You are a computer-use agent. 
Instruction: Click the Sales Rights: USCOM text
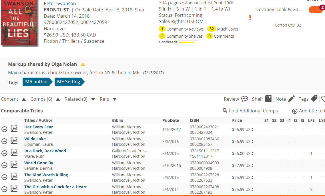point(181,21)
